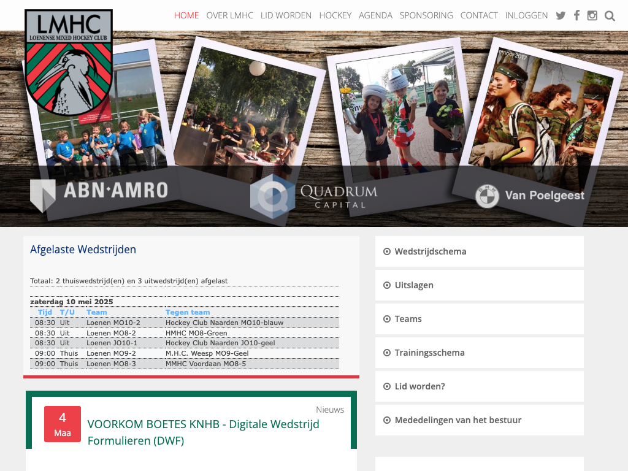Open the Quadrum Capital sponsor logo
Image resolution: width=628 pixels, height=471 pixels.
[x=313, y=196]
